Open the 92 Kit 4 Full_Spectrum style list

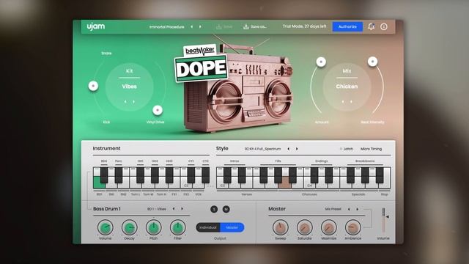(x=262, y=149)
